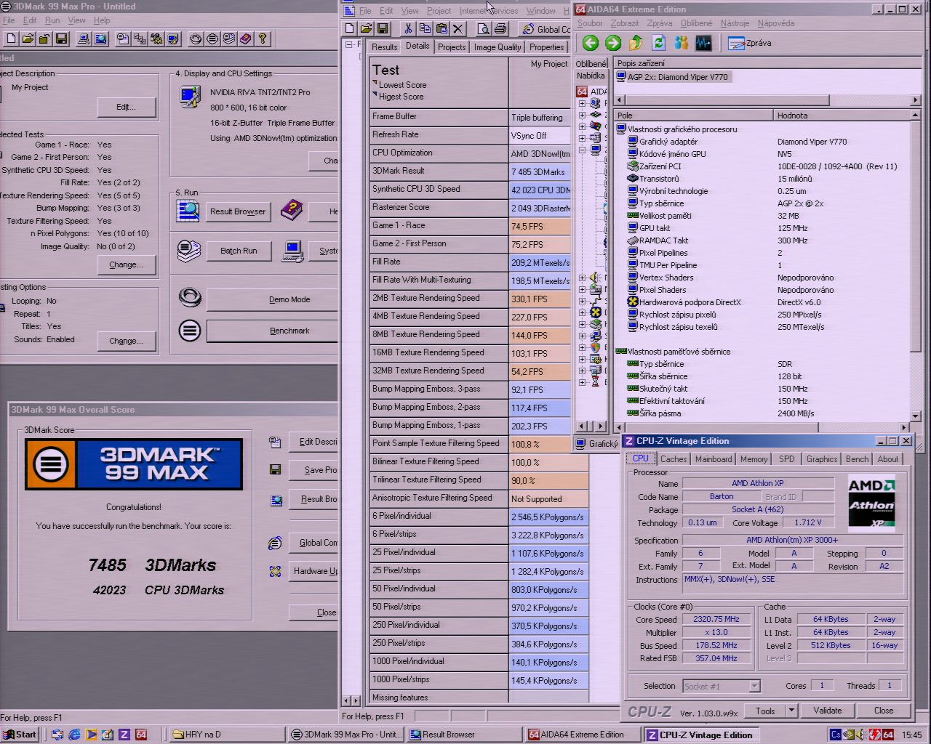The width and height of the screenshot is (931, 744).
Task: Click Change button under selected tests list
Action: click(127, 264)
